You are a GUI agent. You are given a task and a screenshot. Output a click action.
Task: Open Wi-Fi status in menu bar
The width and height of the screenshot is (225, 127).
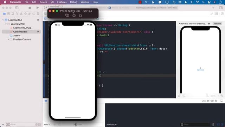point(198,2)
